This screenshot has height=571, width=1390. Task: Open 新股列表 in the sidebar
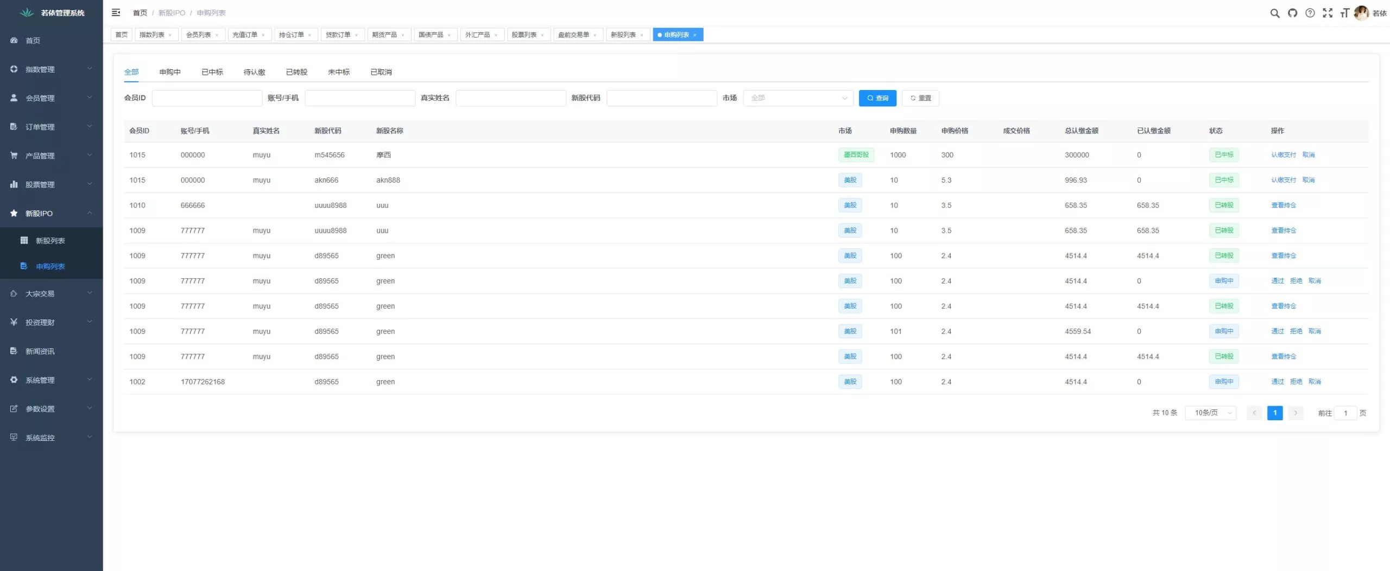[50, 241]
